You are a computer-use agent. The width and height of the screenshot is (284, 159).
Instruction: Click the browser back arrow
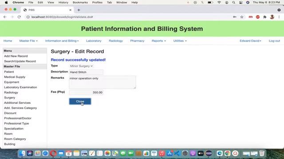point(5,17)
